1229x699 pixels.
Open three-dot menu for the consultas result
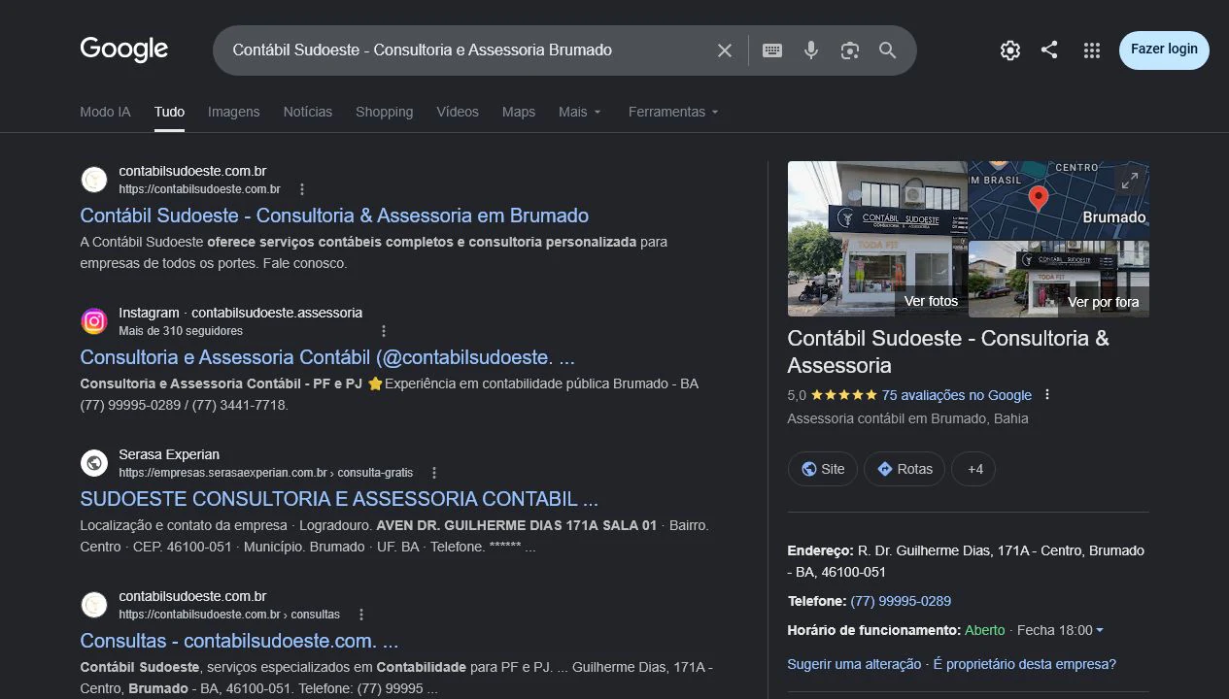point(361,615)
